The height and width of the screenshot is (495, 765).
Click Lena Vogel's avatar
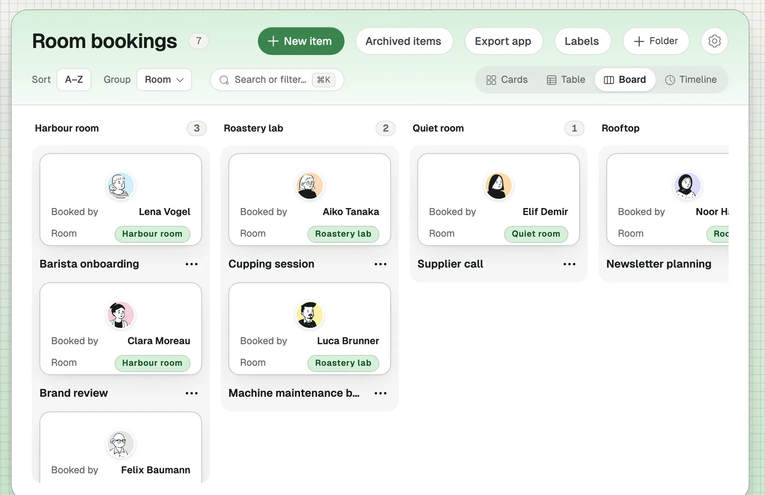(121, 186)
